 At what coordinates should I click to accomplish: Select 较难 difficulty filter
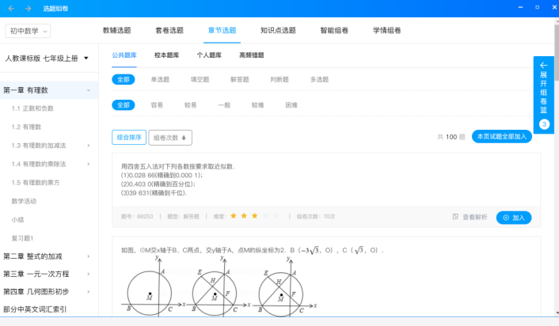[257, 105]
